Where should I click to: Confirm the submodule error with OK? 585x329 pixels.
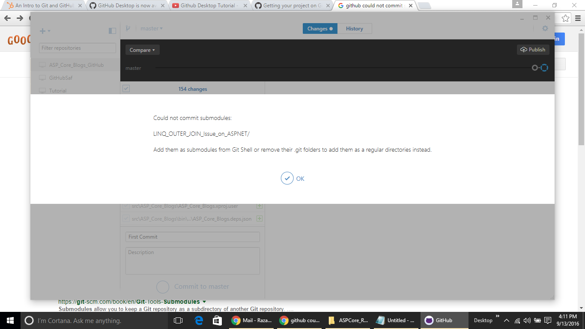pyautogui.click(x=293, y=179)
